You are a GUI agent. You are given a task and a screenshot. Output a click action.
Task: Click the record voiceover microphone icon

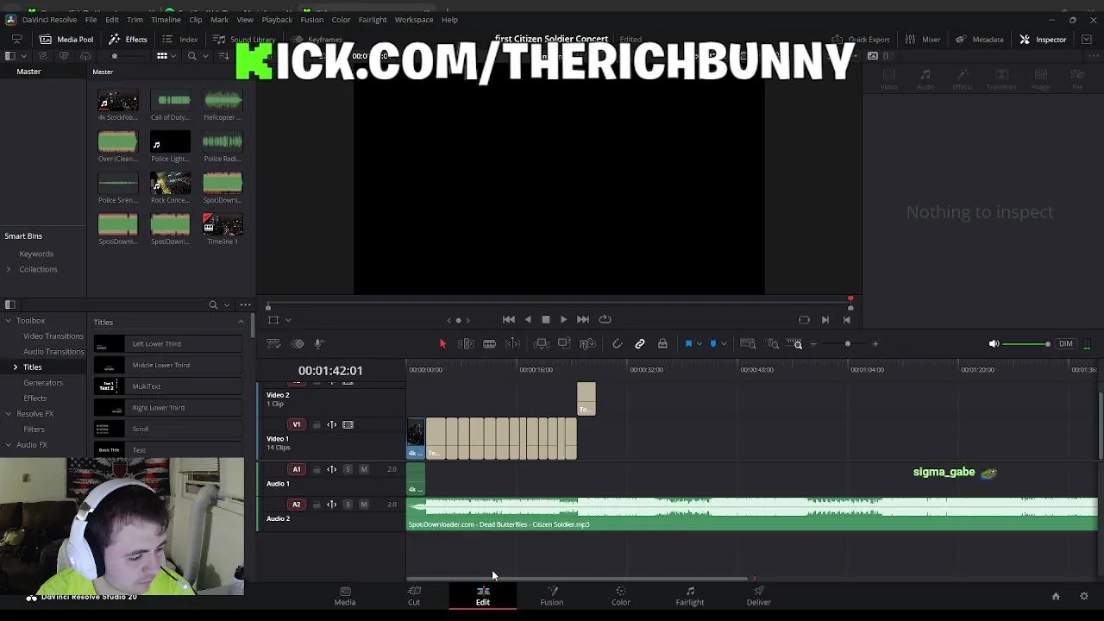319,344
